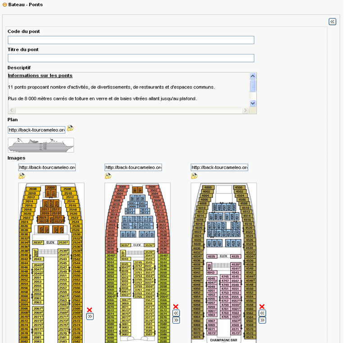The height and width of the screenshot is (343, 344).
Task: Select the Plan URL text field
Action: point(36,130)
